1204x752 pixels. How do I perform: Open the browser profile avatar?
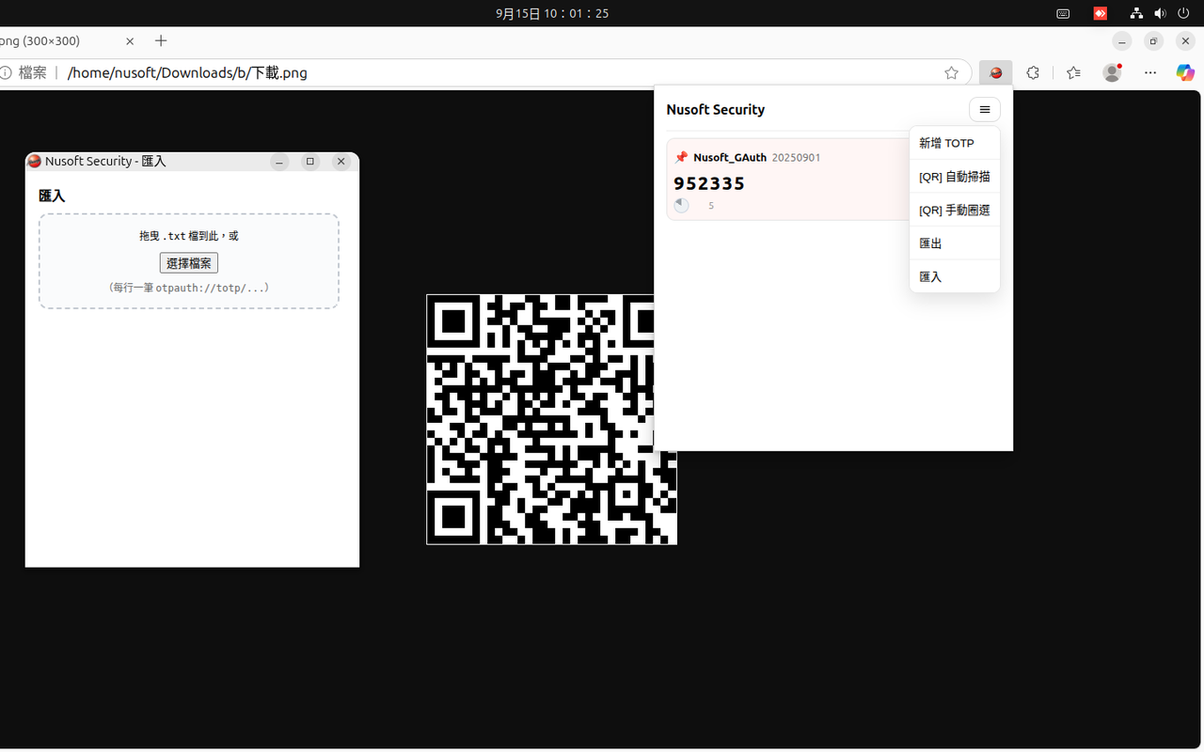coord(1112,72)
